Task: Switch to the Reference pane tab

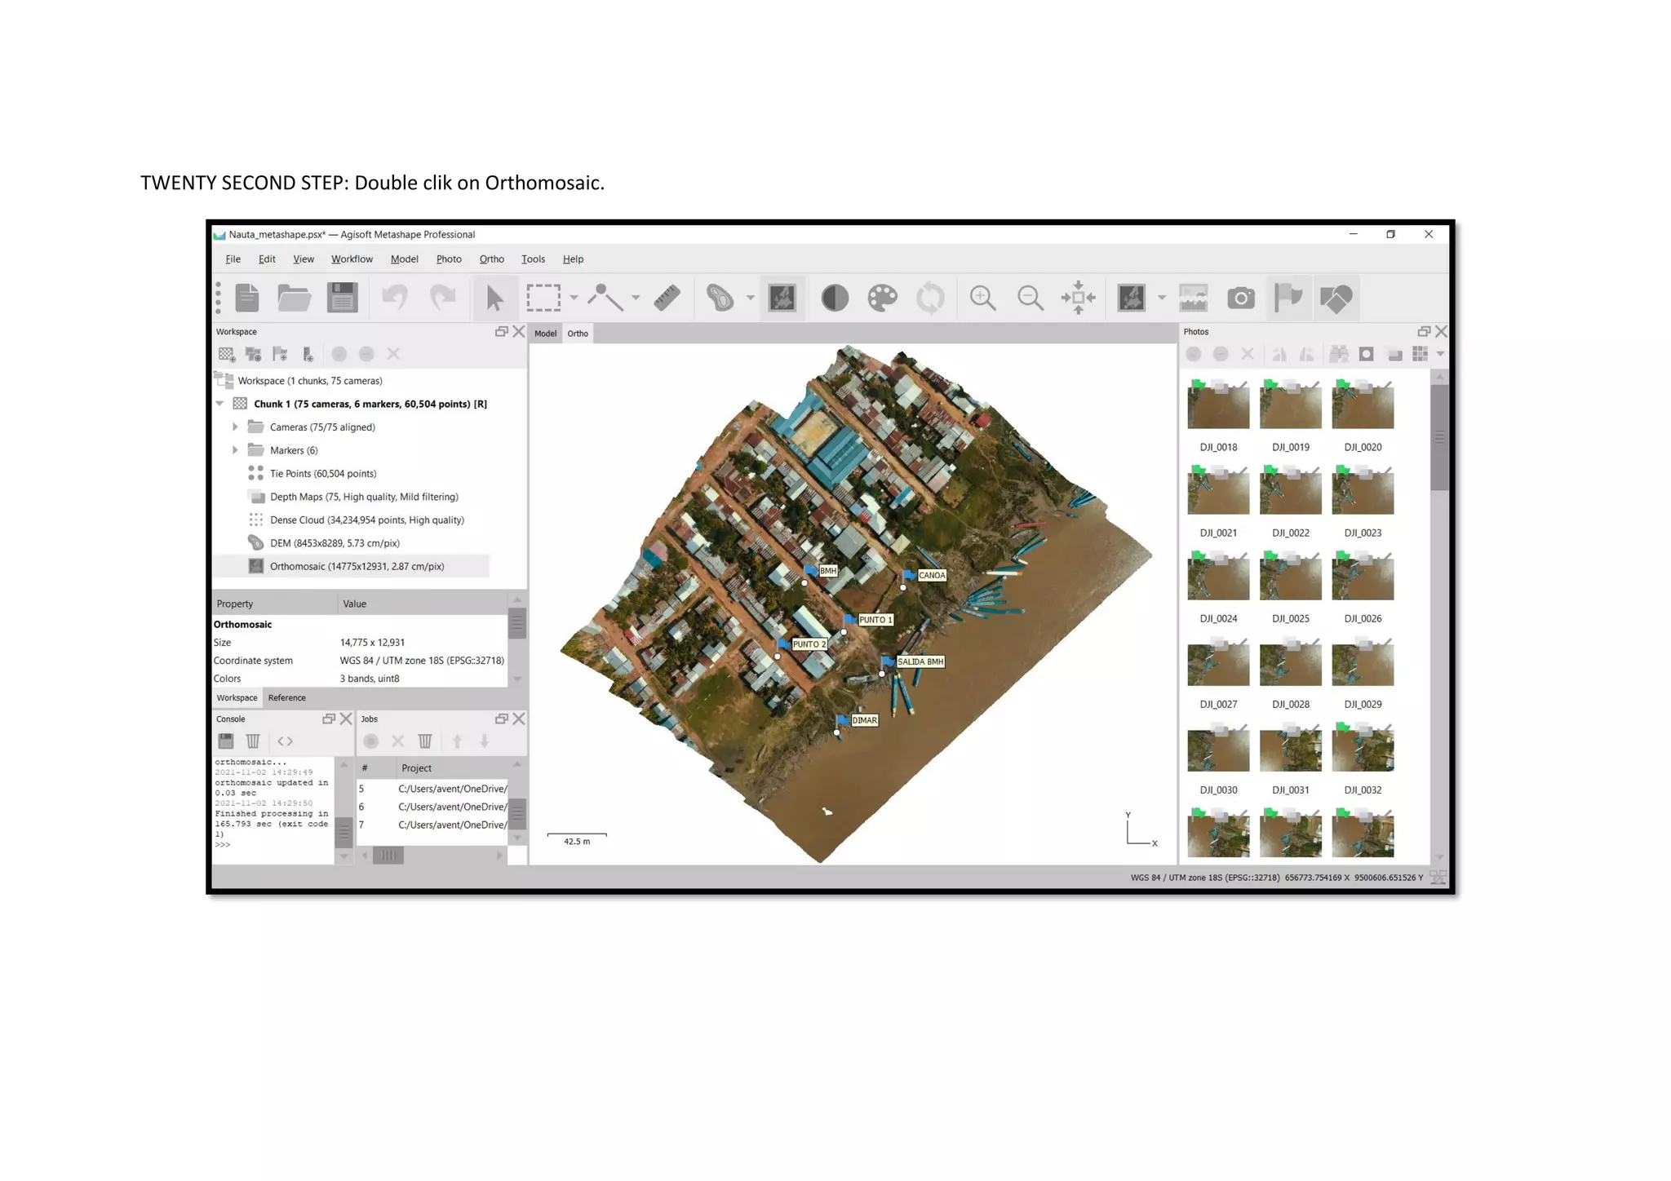Action: pyautogui.click(x=286, y=698)
